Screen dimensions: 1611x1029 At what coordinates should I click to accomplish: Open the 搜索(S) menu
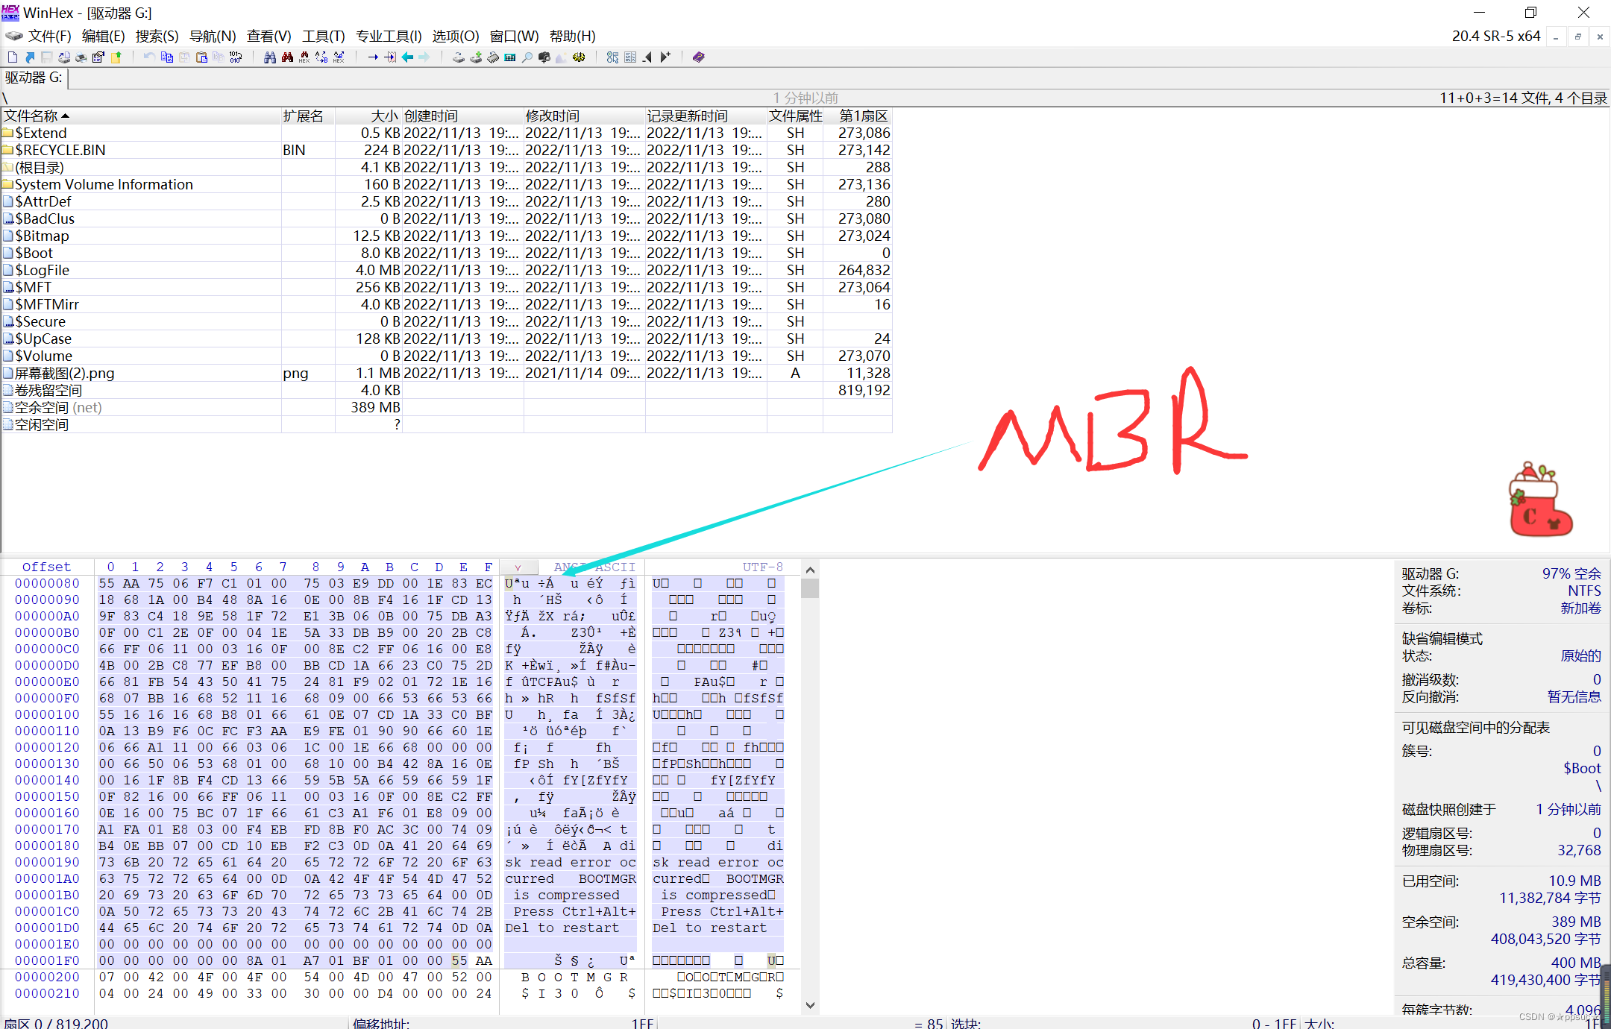tap(157, 36)
